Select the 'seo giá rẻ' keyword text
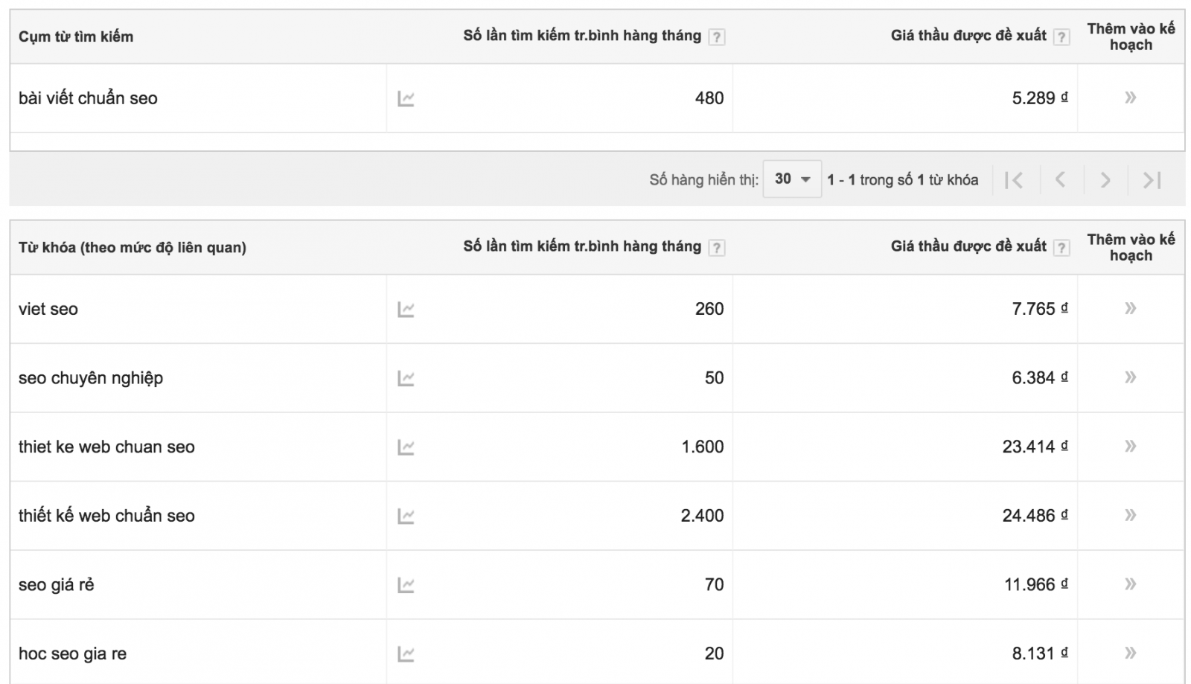Viewport: 1191px width, 684px height. [x=57, y=585]
